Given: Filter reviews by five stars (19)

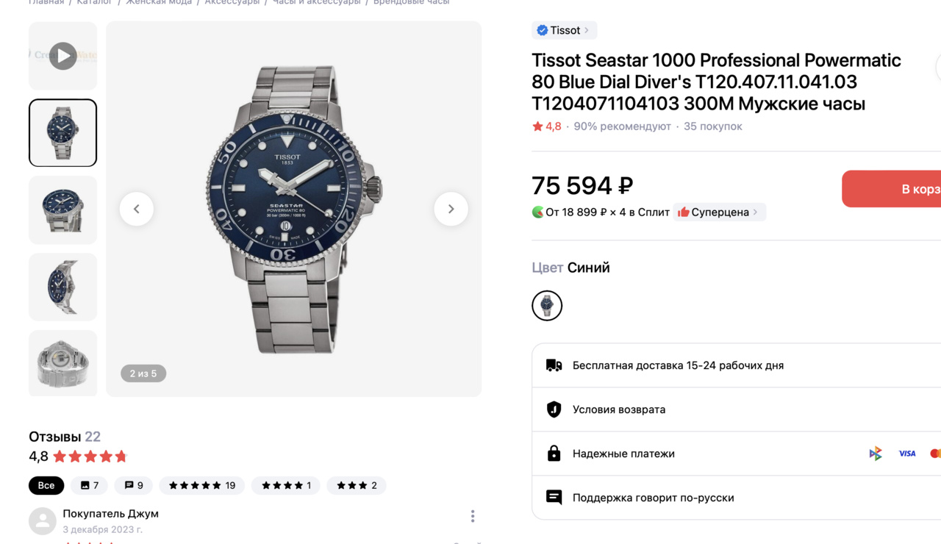Looking at the screenshot, I should (x=202, y=485).
